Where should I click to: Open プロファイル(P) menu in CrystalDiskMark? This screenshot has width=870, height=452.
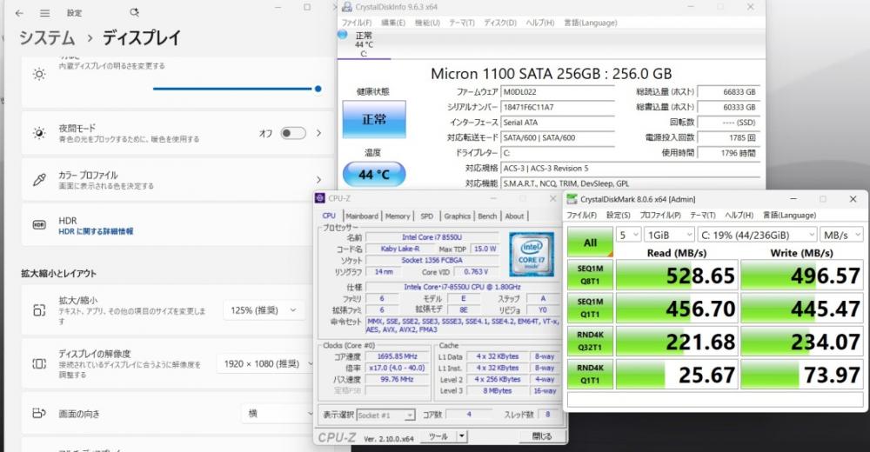click(660, 216)
